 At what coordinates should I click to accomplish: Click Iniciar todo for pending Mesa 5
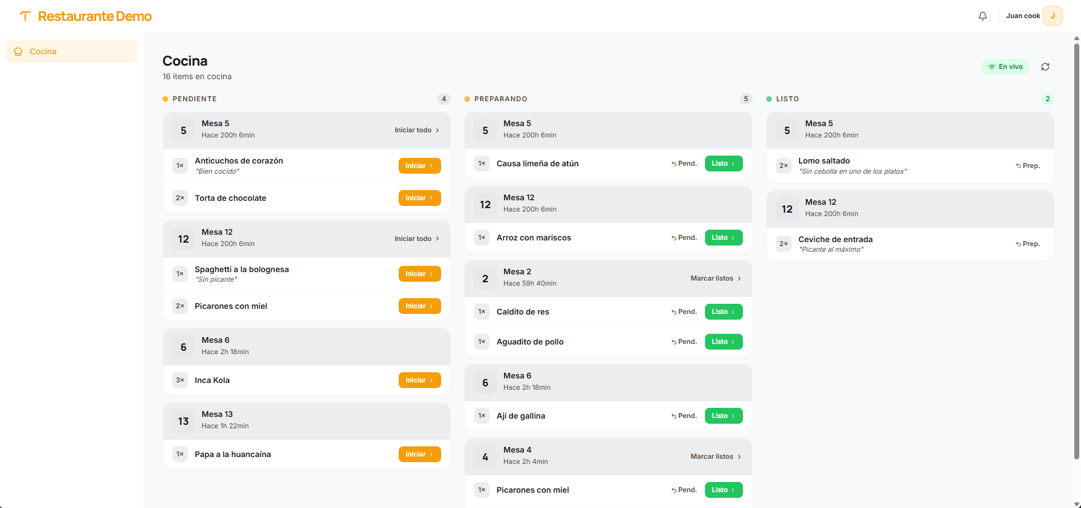(417, 130)
